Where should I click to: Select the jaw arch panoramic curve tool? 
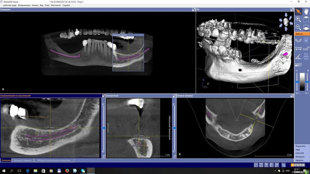coord(298,40)
